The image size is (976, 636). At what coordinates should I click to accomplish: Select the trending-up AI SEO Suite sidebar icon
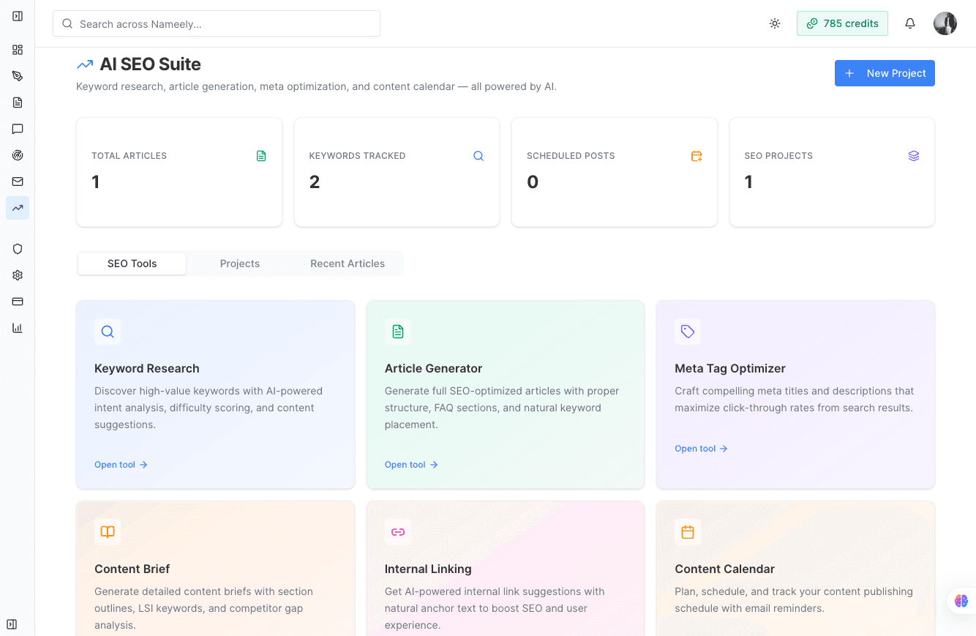tap(18, 208)
